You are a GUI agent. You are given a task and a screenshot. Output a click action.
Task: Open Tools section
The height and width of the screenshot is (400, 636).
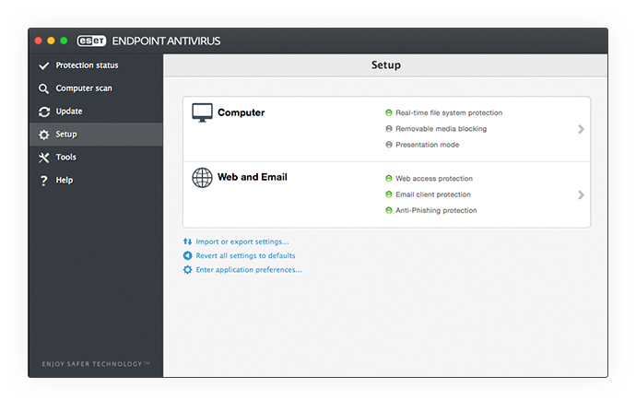[96, 158]
